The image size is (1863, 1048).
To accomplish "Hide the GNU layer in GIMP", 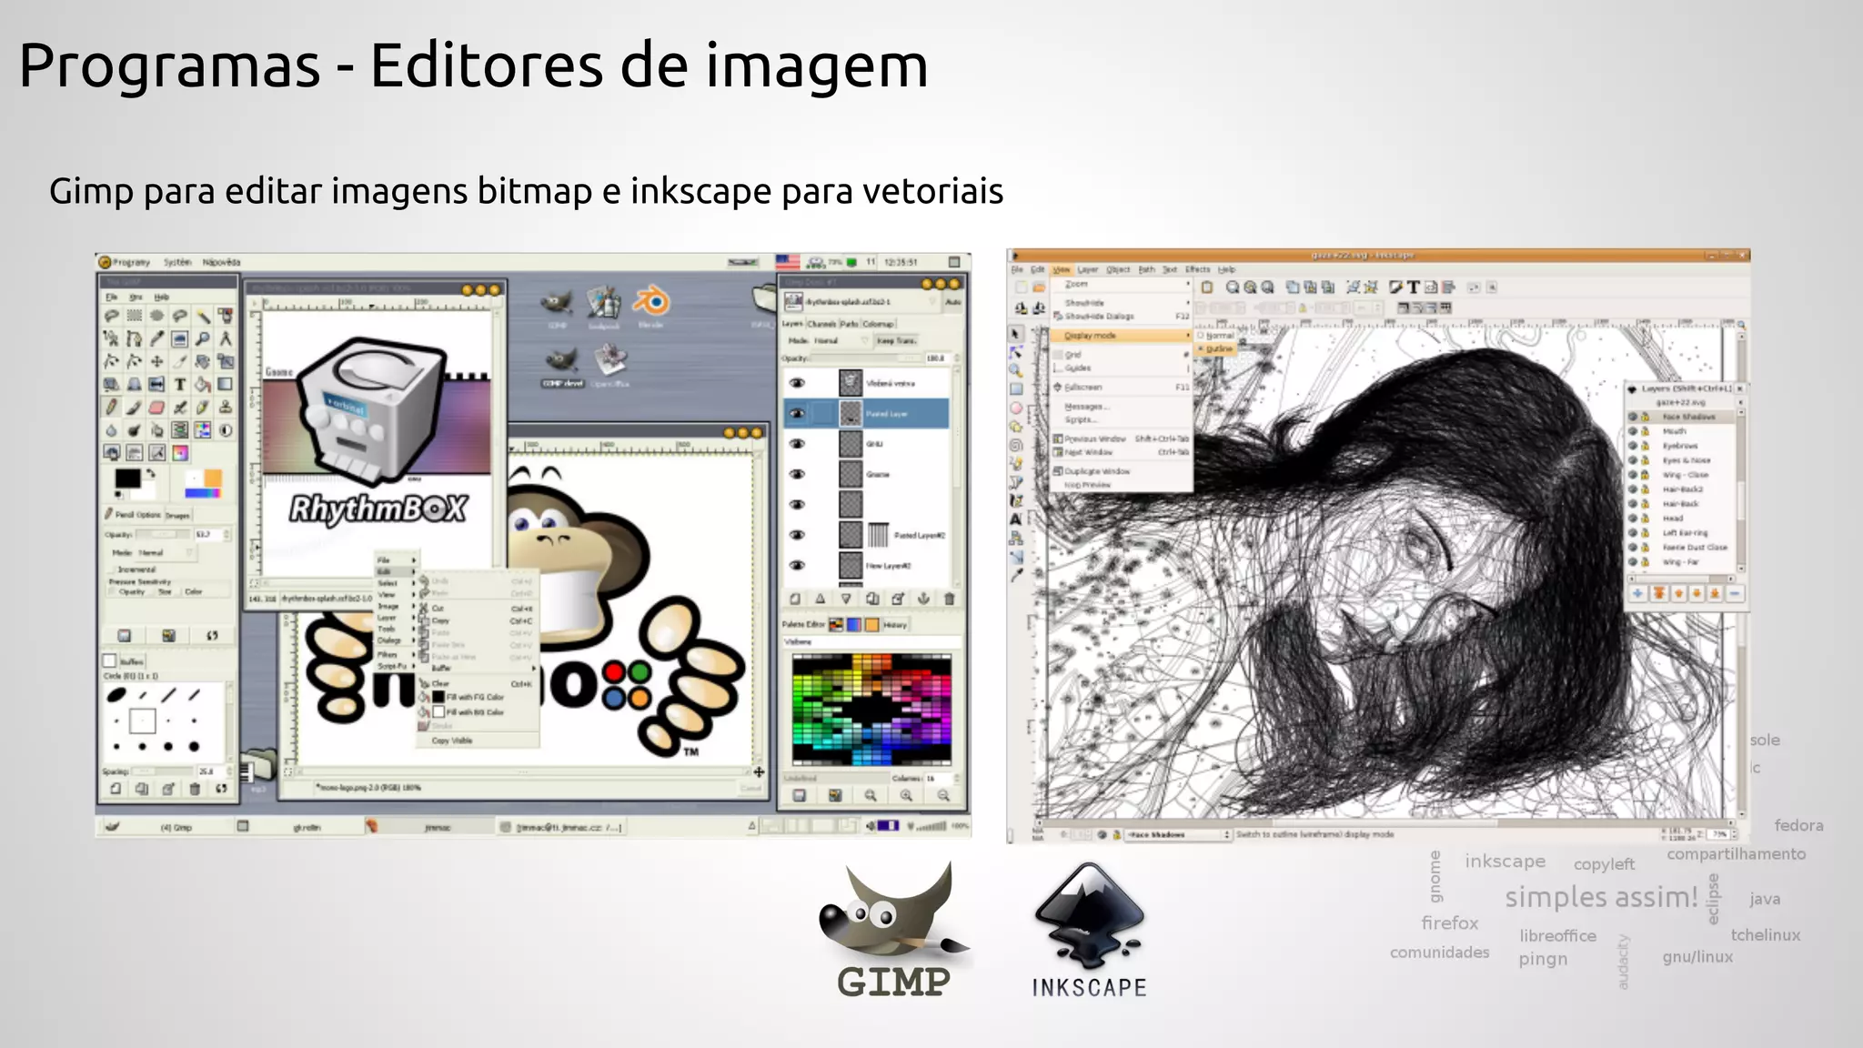I will pos(798,444).
